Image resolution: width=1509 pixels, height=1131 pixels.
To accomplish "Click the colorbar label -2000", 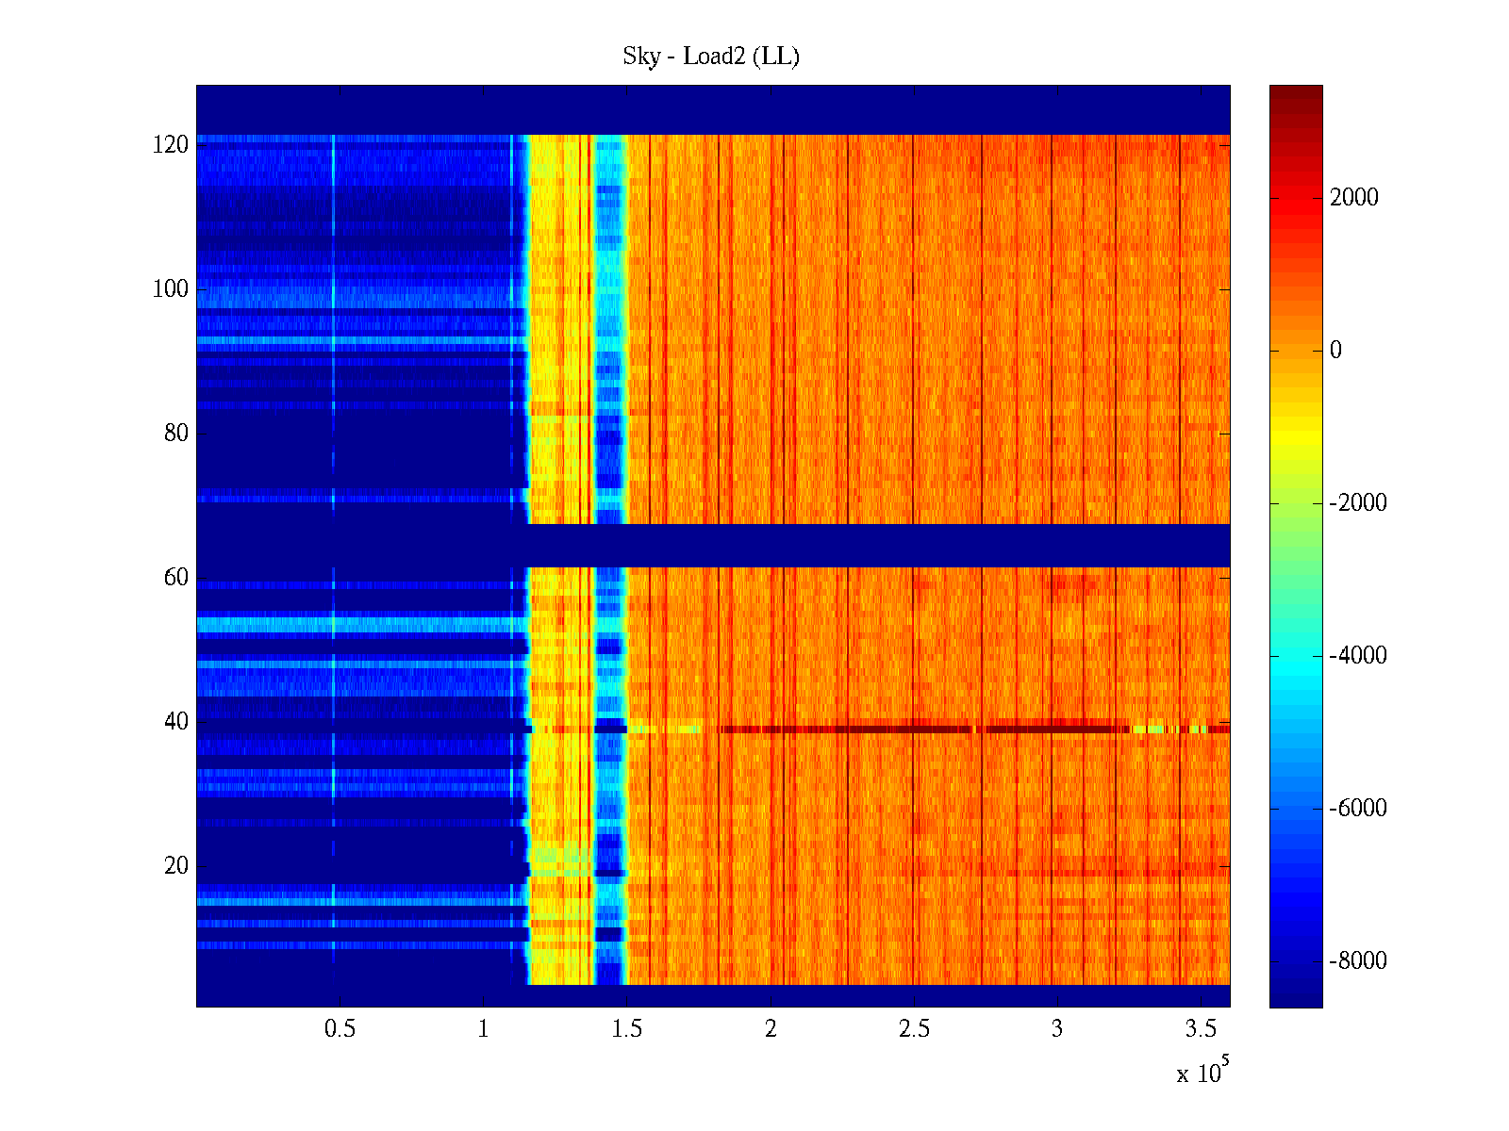I will pos(1358,503).
